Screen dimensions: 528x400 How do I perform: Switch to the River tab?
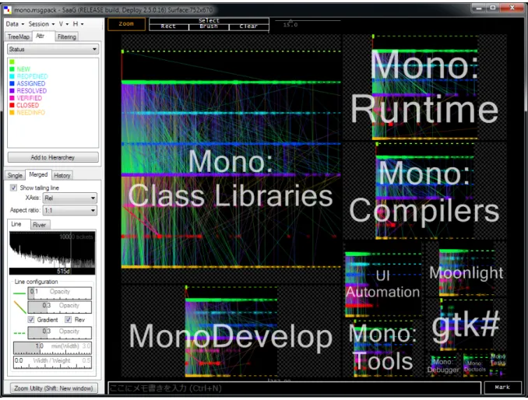40,225
